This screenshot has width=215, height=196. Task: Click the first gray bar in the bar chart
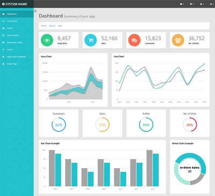tap(52, 168)
